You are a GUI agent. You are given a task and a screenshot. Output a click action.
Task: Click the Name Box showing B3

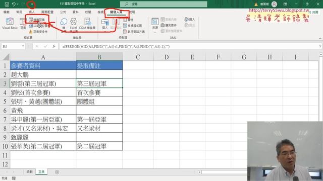[11, 47]
